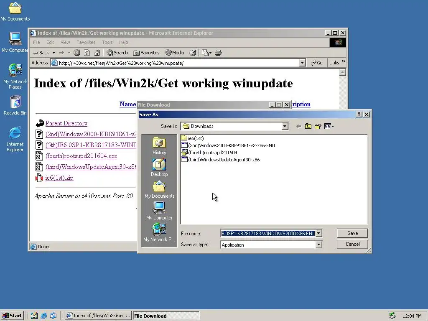This screenshot has width=428, height=321.
Task: Click the help question mark in Save As
Action: (x=359, y=115)
